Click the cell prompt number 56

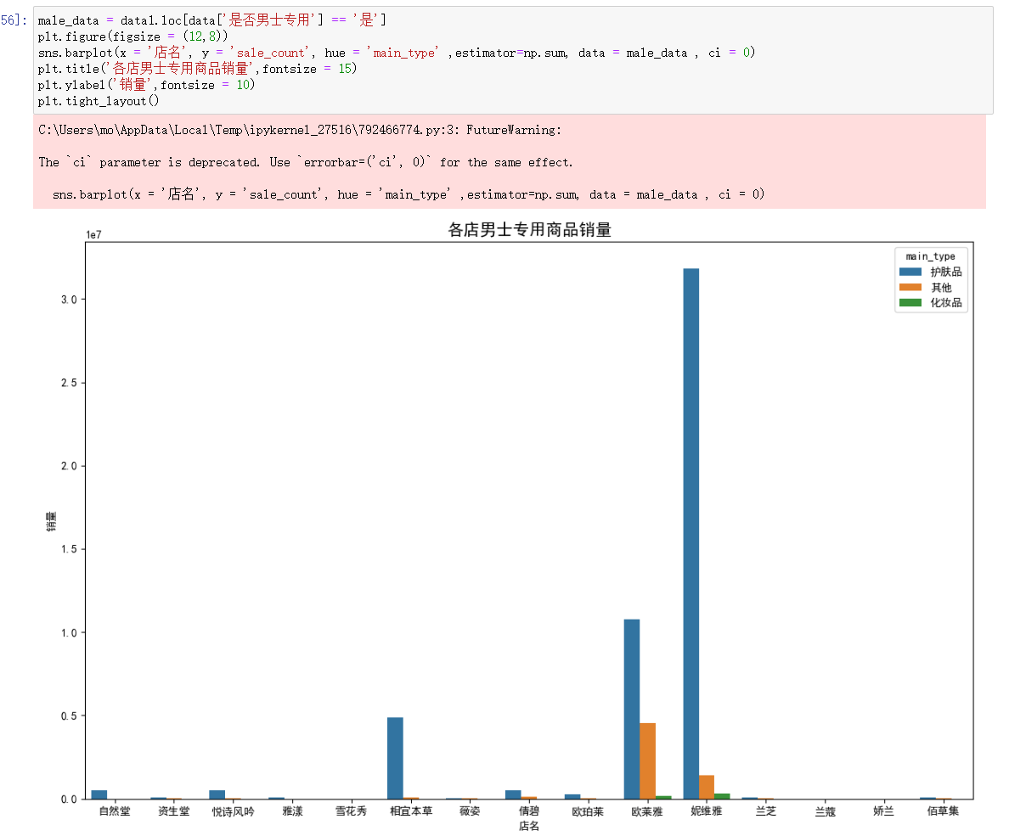click(x=14, y=20)
